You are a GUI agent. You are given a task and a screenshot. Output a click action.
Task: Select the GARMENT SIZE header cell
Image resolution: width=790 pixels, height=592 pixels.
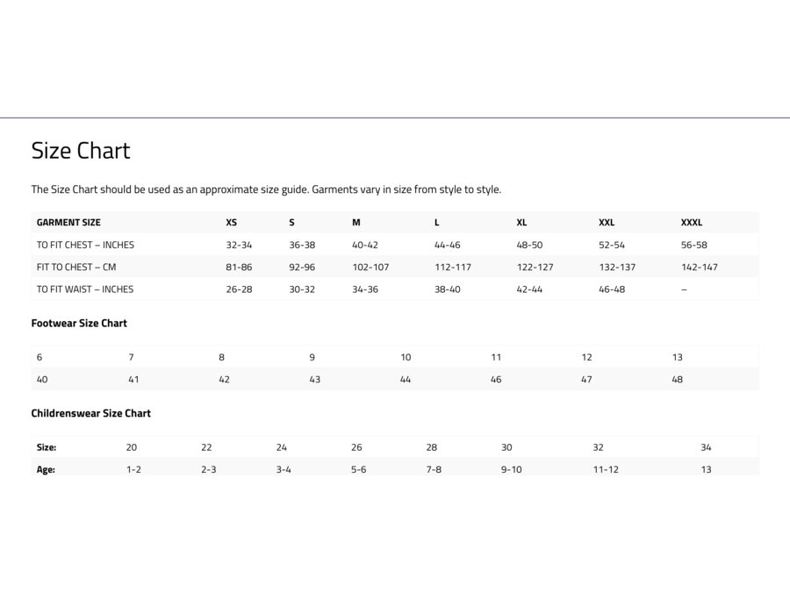(x=68, y=223)
